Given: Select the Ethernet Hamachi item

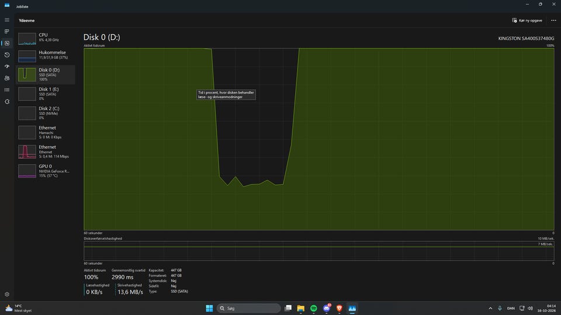Looking at the screenshot, I should pyautogui.click(x=46, y=132).
